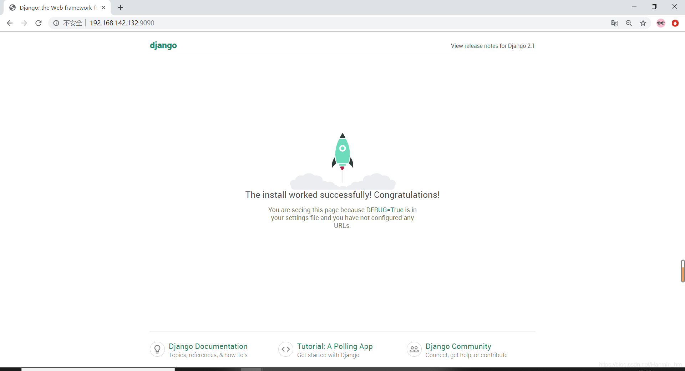Viewport: 685px width, 371px height.
Task: Click the django logo heading
Action: pyautogui.click(x=163, y=45)
